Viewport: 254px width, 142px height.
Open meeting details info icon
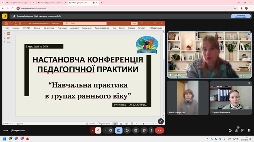[x=230, y=130]
